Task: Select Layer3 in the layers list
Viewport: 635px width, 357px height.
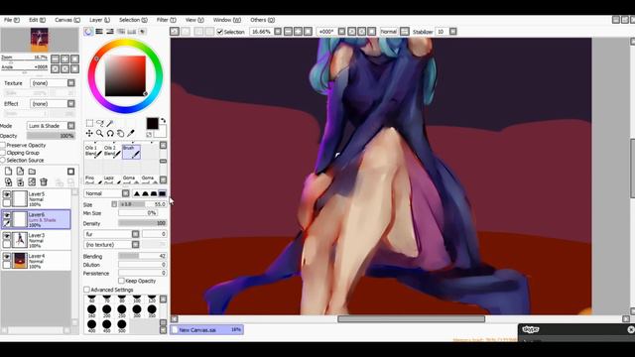Action: point(36,240)
